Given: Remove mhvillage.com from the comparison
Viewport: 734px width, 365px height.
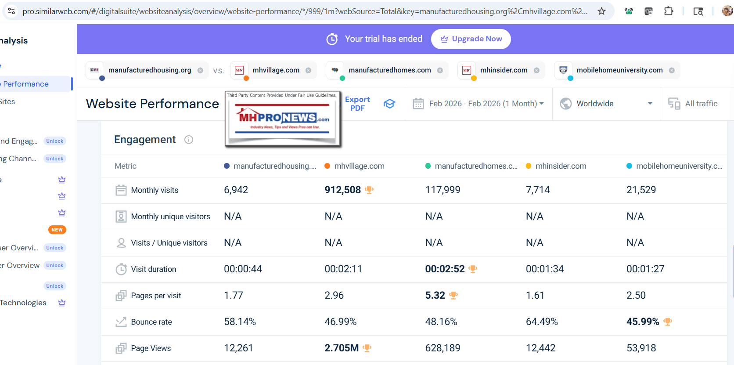Looking at the screenshot, I should [x=308, y=70].
